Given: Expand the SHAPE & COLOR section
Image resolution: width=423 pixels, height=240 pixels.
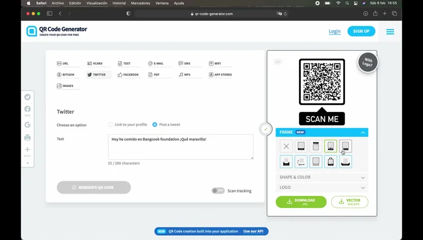Looking at the screenshot, I should 322,177.
